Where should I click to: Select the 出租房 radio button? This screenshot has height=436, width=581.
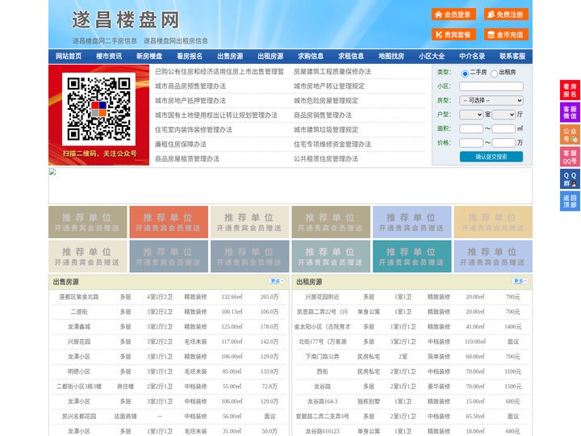tap(494, 73)
